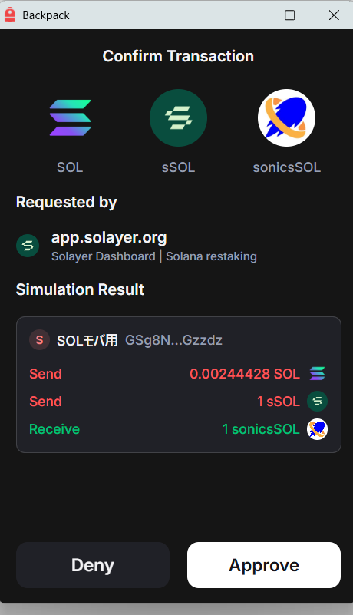Click the large sSOL token logo
Viewport: 353px width, 615px height.
(x=179, y=117)
